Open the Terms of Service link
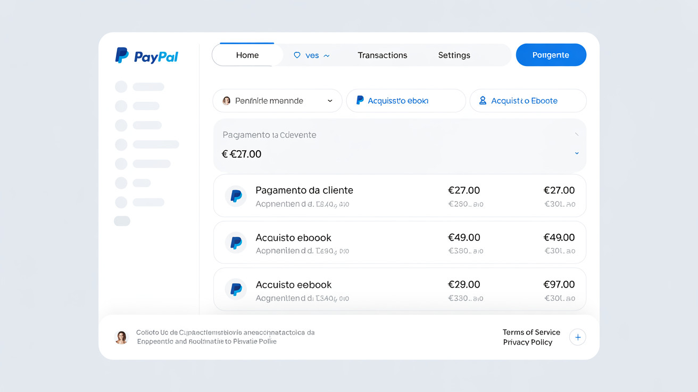The width and height of the screenshot is (698, 392). click(531, 332)
